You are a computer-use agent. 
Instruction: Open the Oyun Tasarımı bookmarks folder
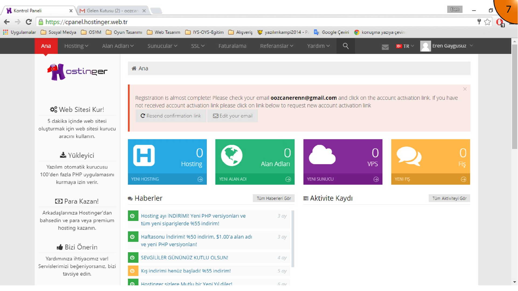coord(124,32)
